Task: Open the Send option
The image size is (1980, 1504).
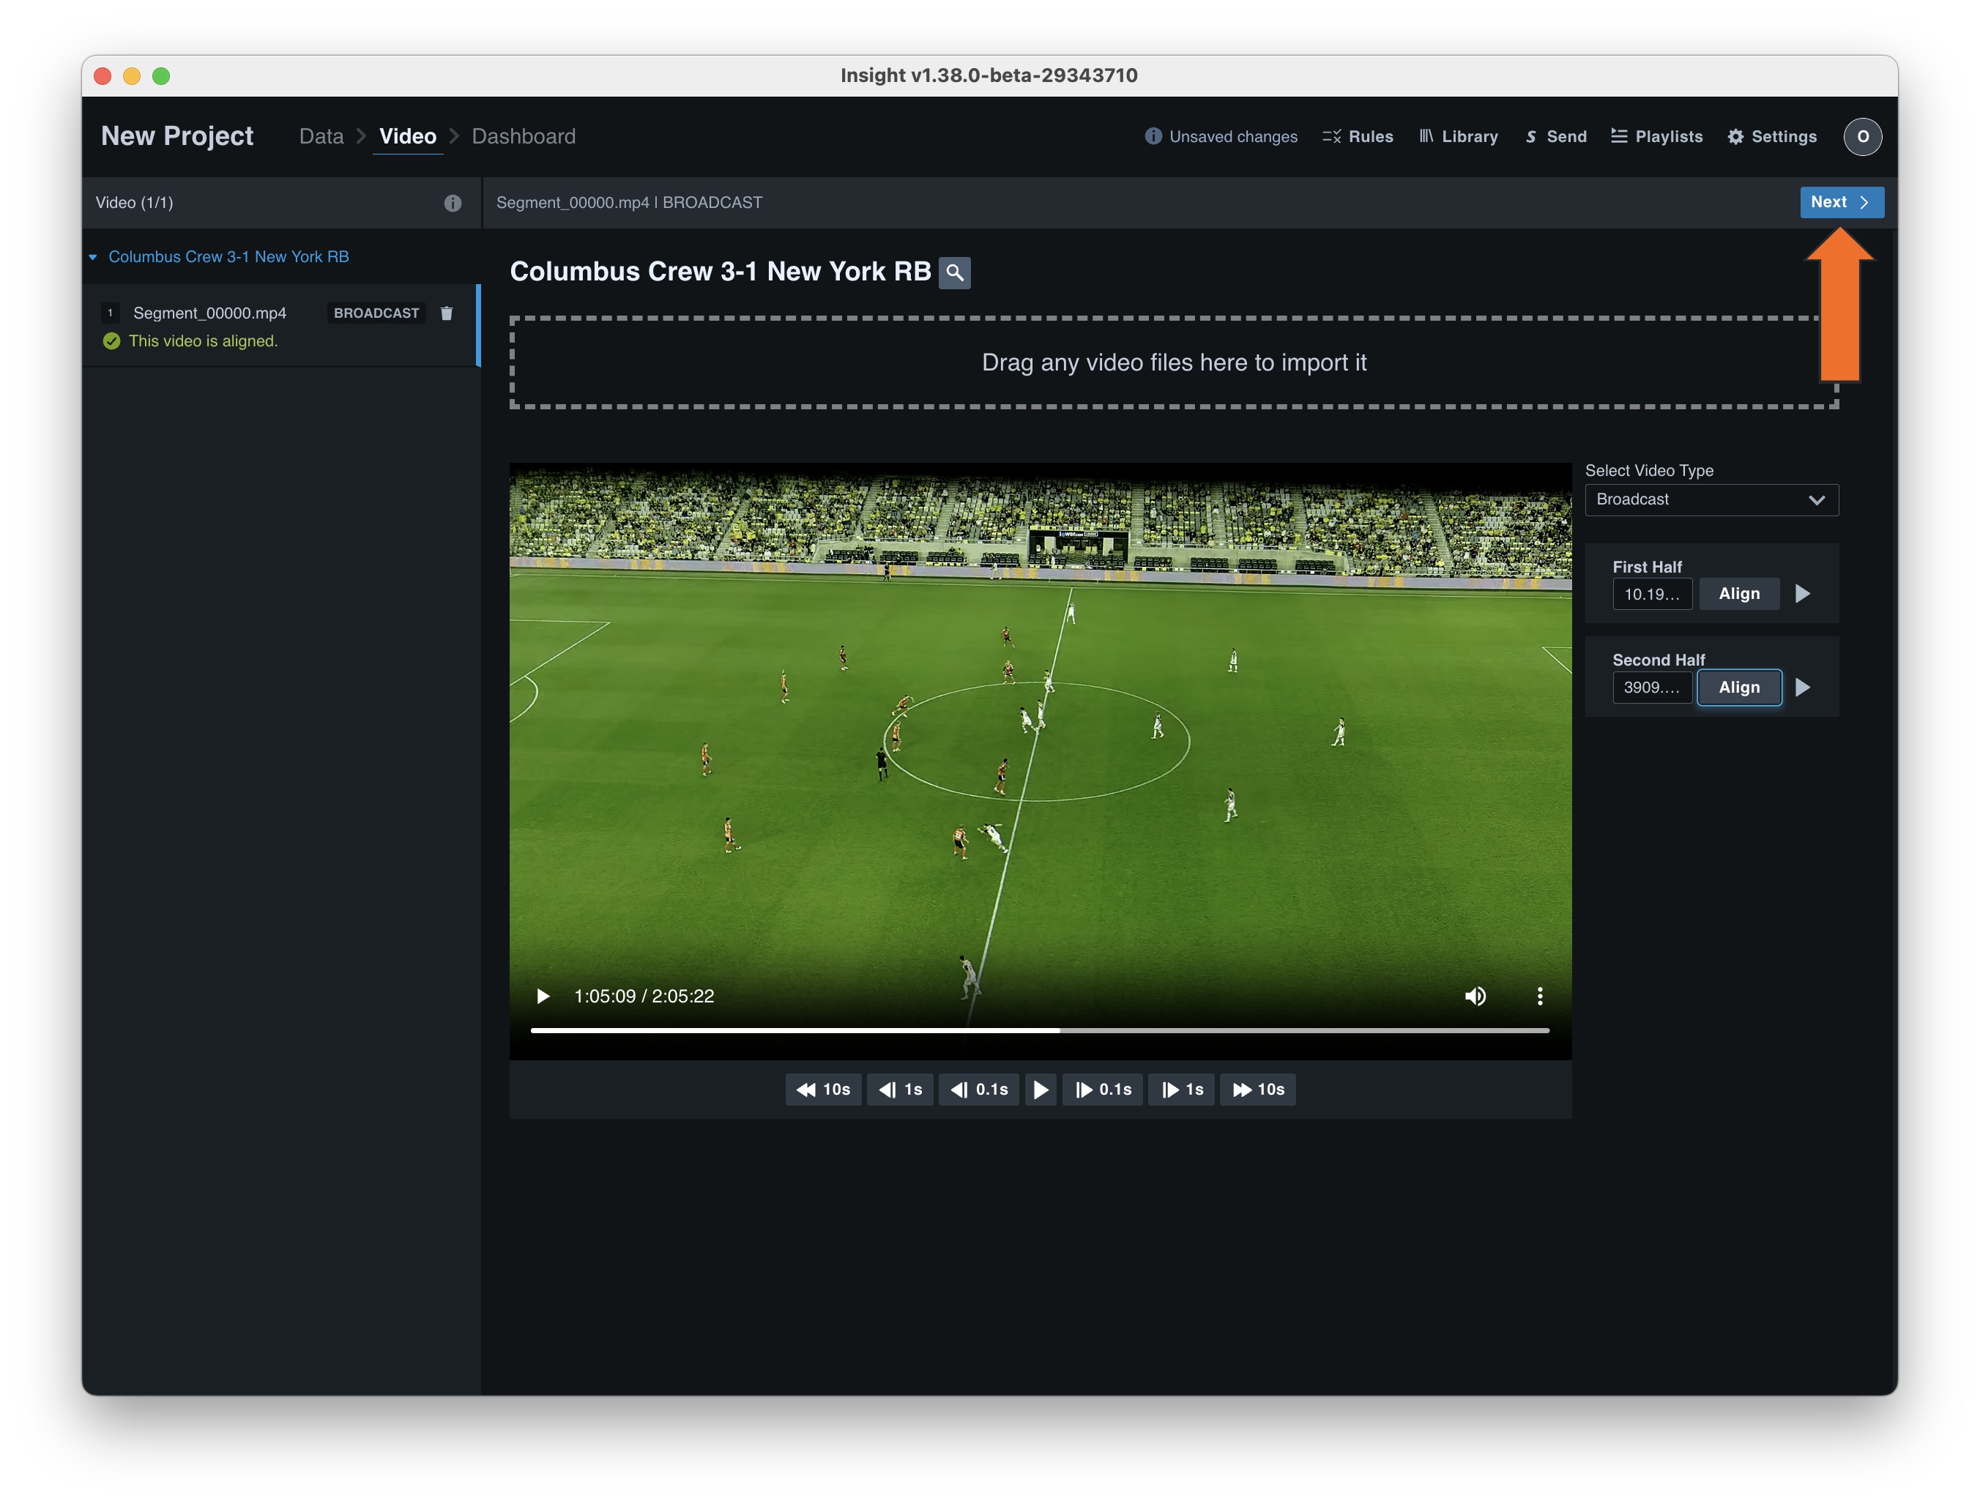Action: tap(1557, 136)
